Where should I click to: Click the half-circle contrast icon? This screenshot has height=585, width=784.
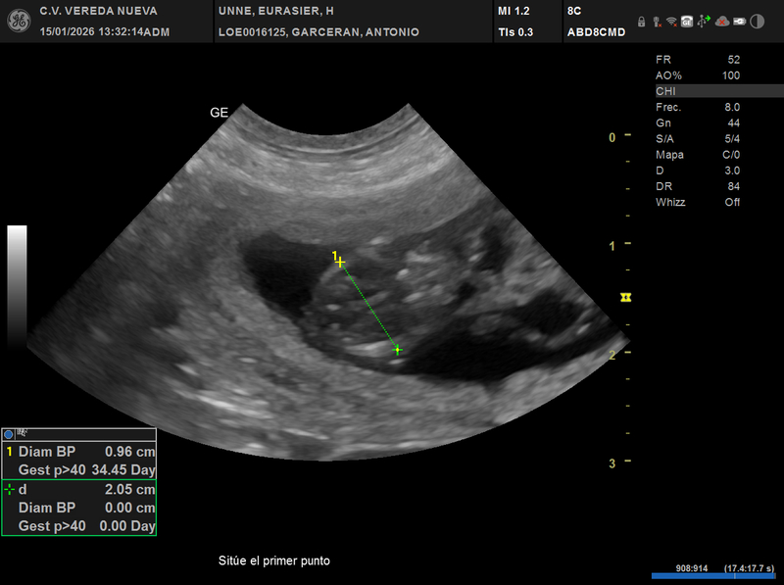pyautogui.click(x=758, y=22)
